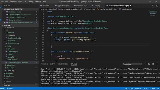Select Comment.php in Open Editors list

[x=14, y=17]
